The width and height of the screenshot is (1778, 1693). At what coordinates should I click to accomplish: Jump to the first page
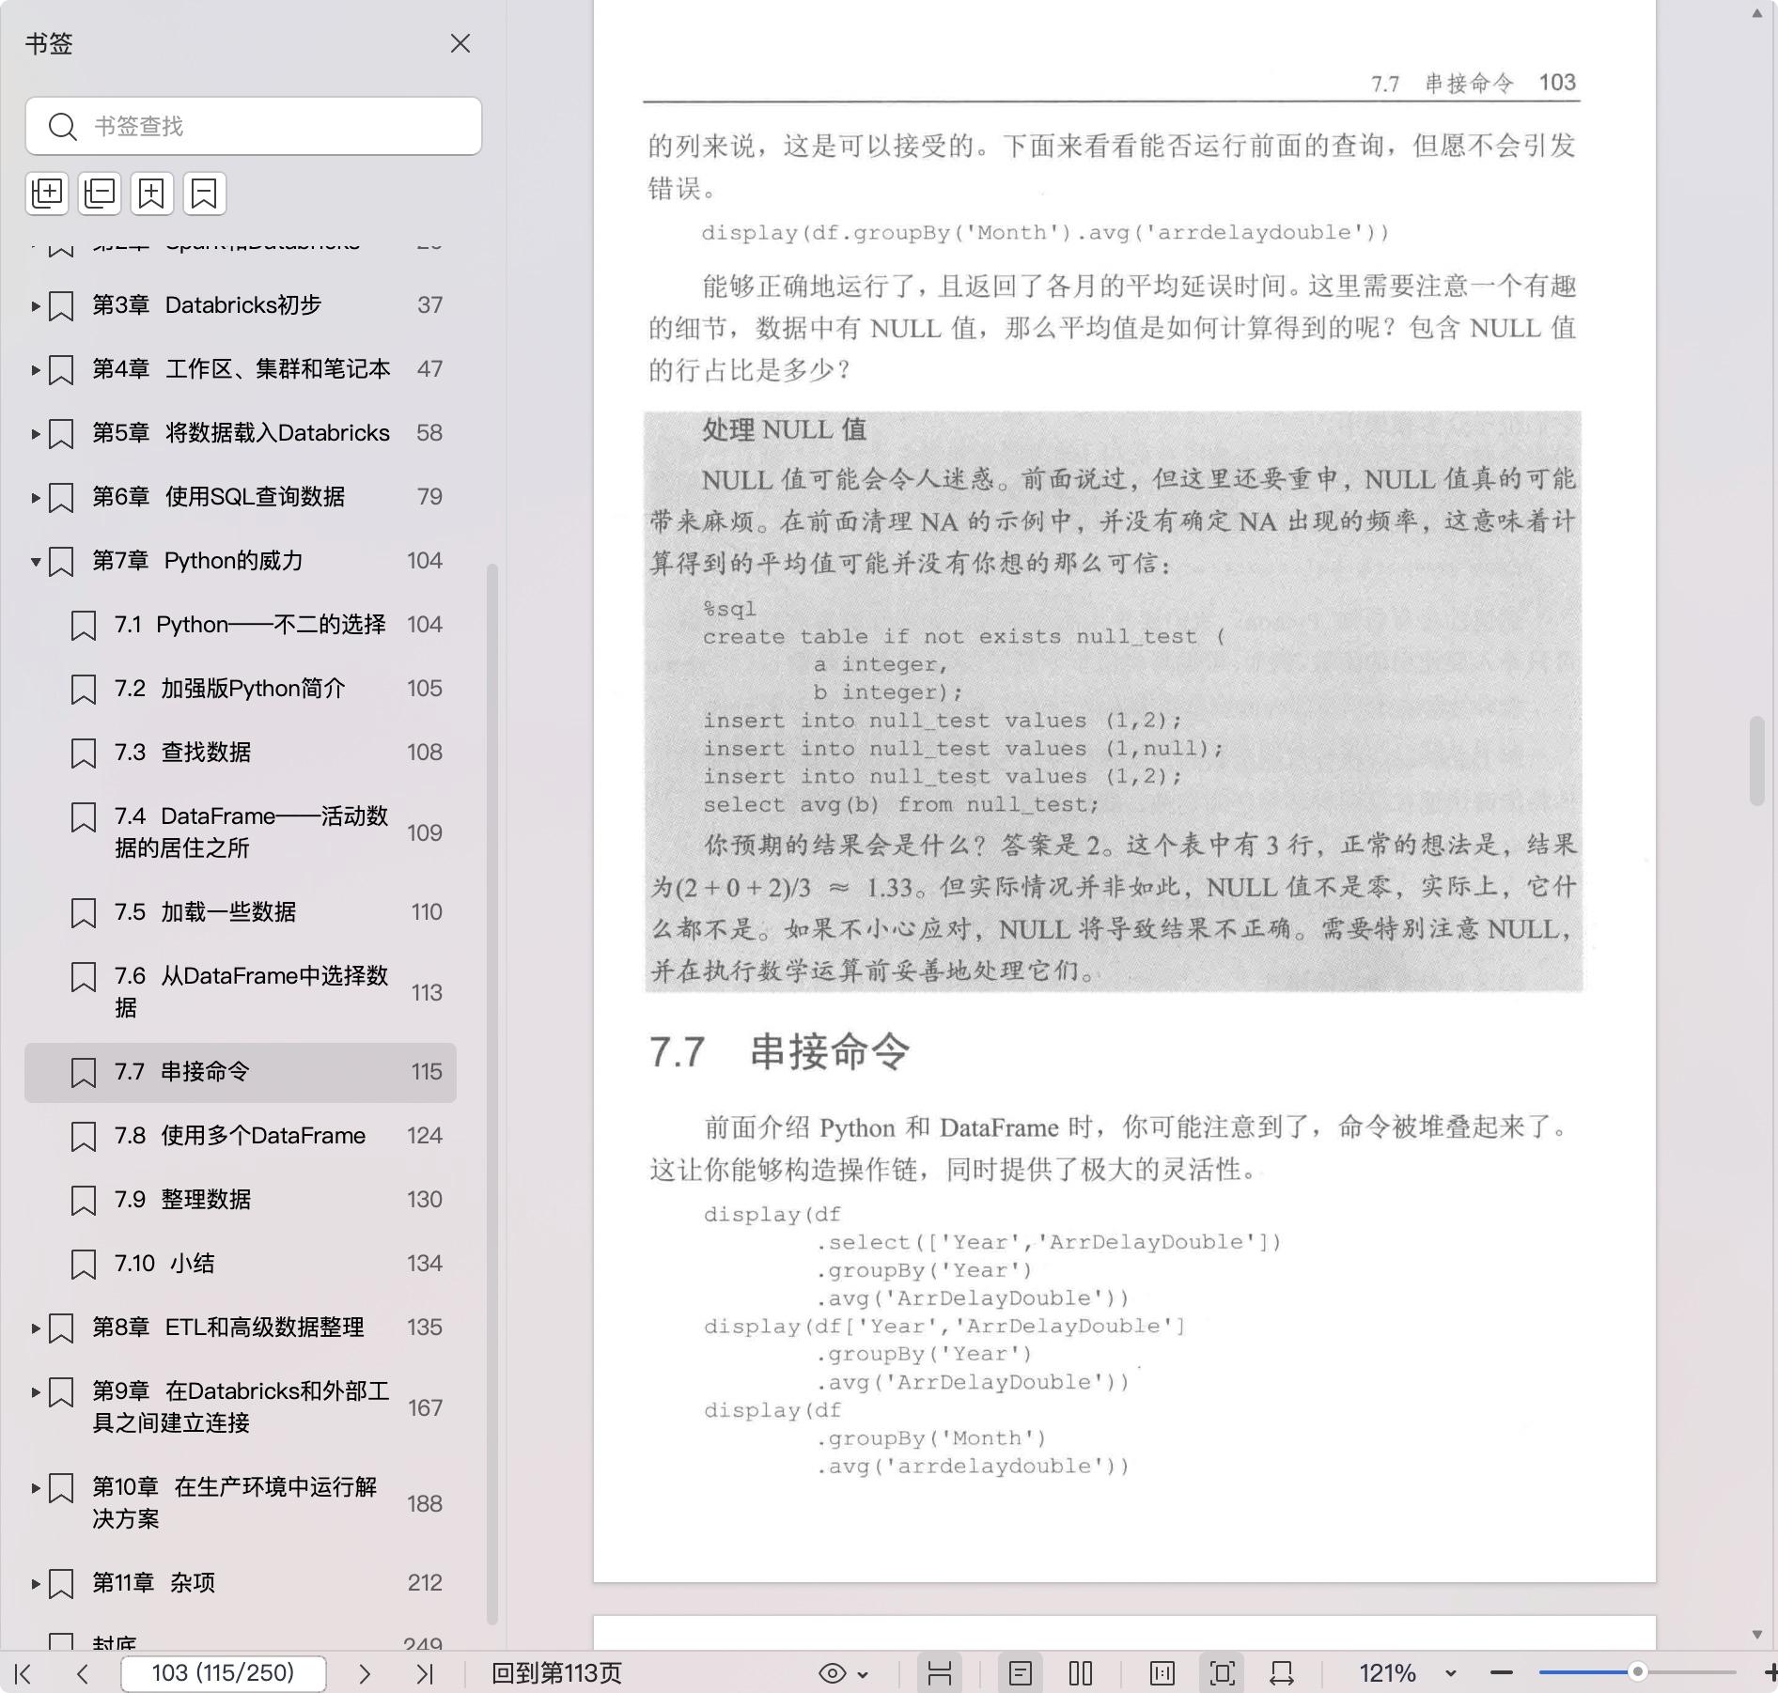click(23, 1673)
